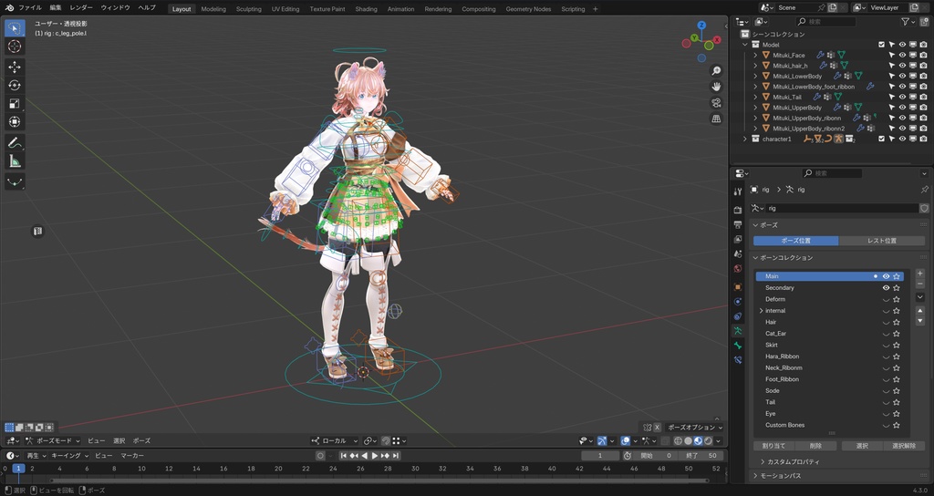Expand the character1 collection in outliner

(x=744, y=139)
